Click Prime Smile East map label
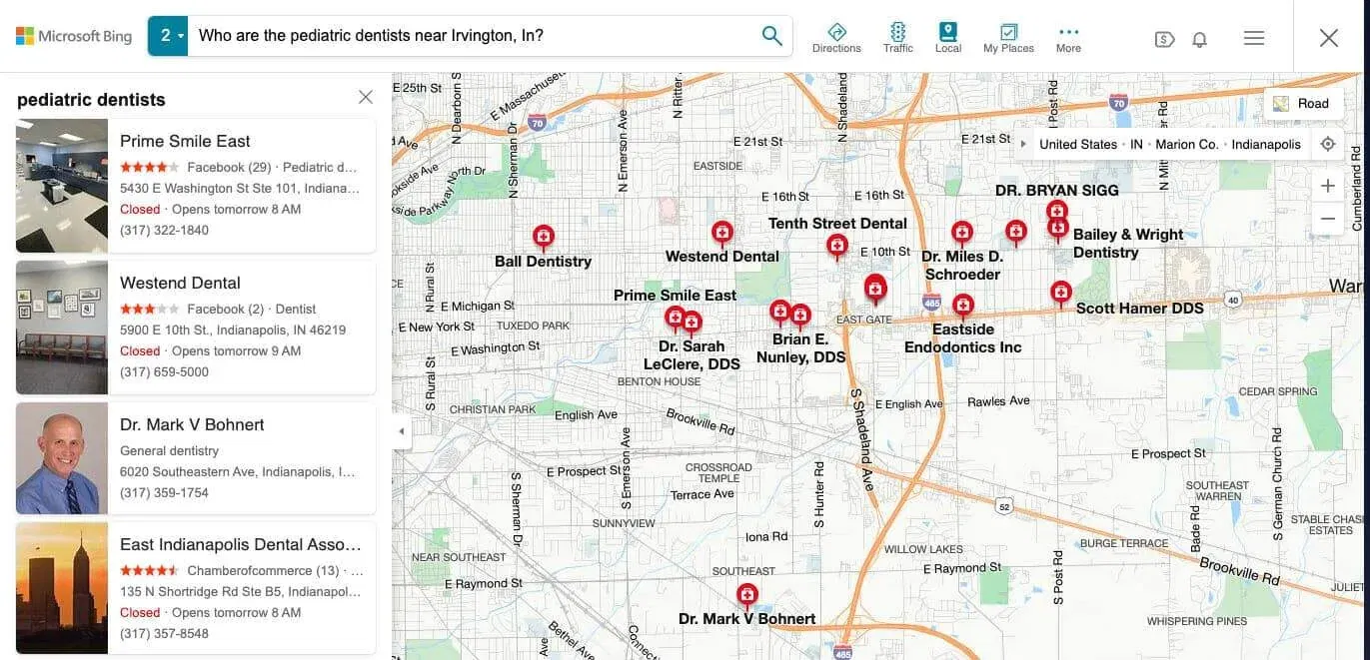The width and height of the screenshot is (1370, 660). pos(675,296)
